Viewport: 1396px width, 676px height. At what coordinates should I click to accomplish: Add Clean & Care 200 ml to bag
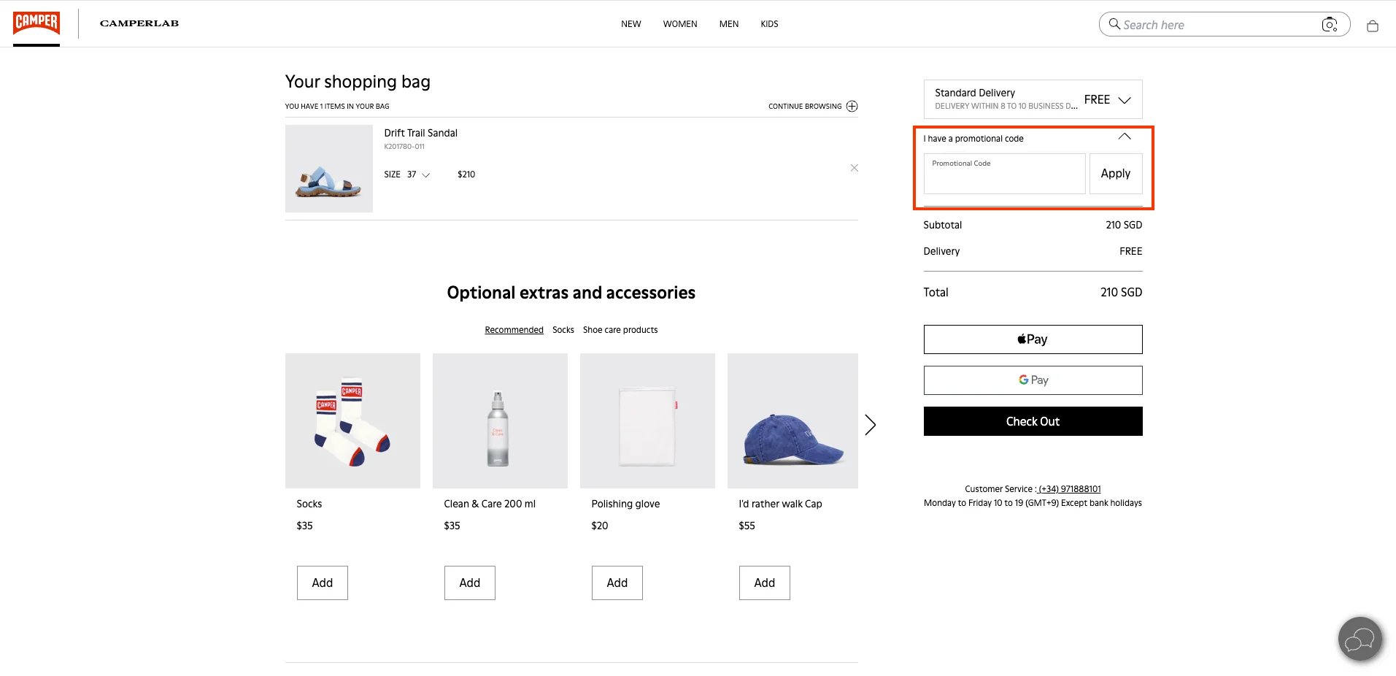click(470, 583)
